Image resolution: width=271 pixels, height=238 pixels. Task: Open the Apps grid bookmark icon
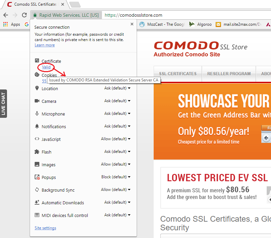[x=6, y=24]
